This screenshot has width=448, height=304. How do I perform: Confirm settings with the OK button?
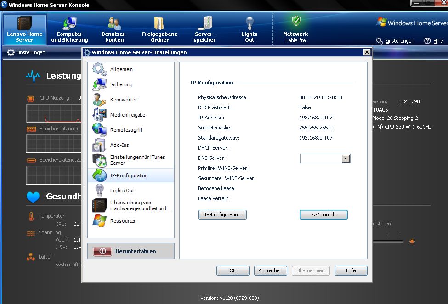233,270
